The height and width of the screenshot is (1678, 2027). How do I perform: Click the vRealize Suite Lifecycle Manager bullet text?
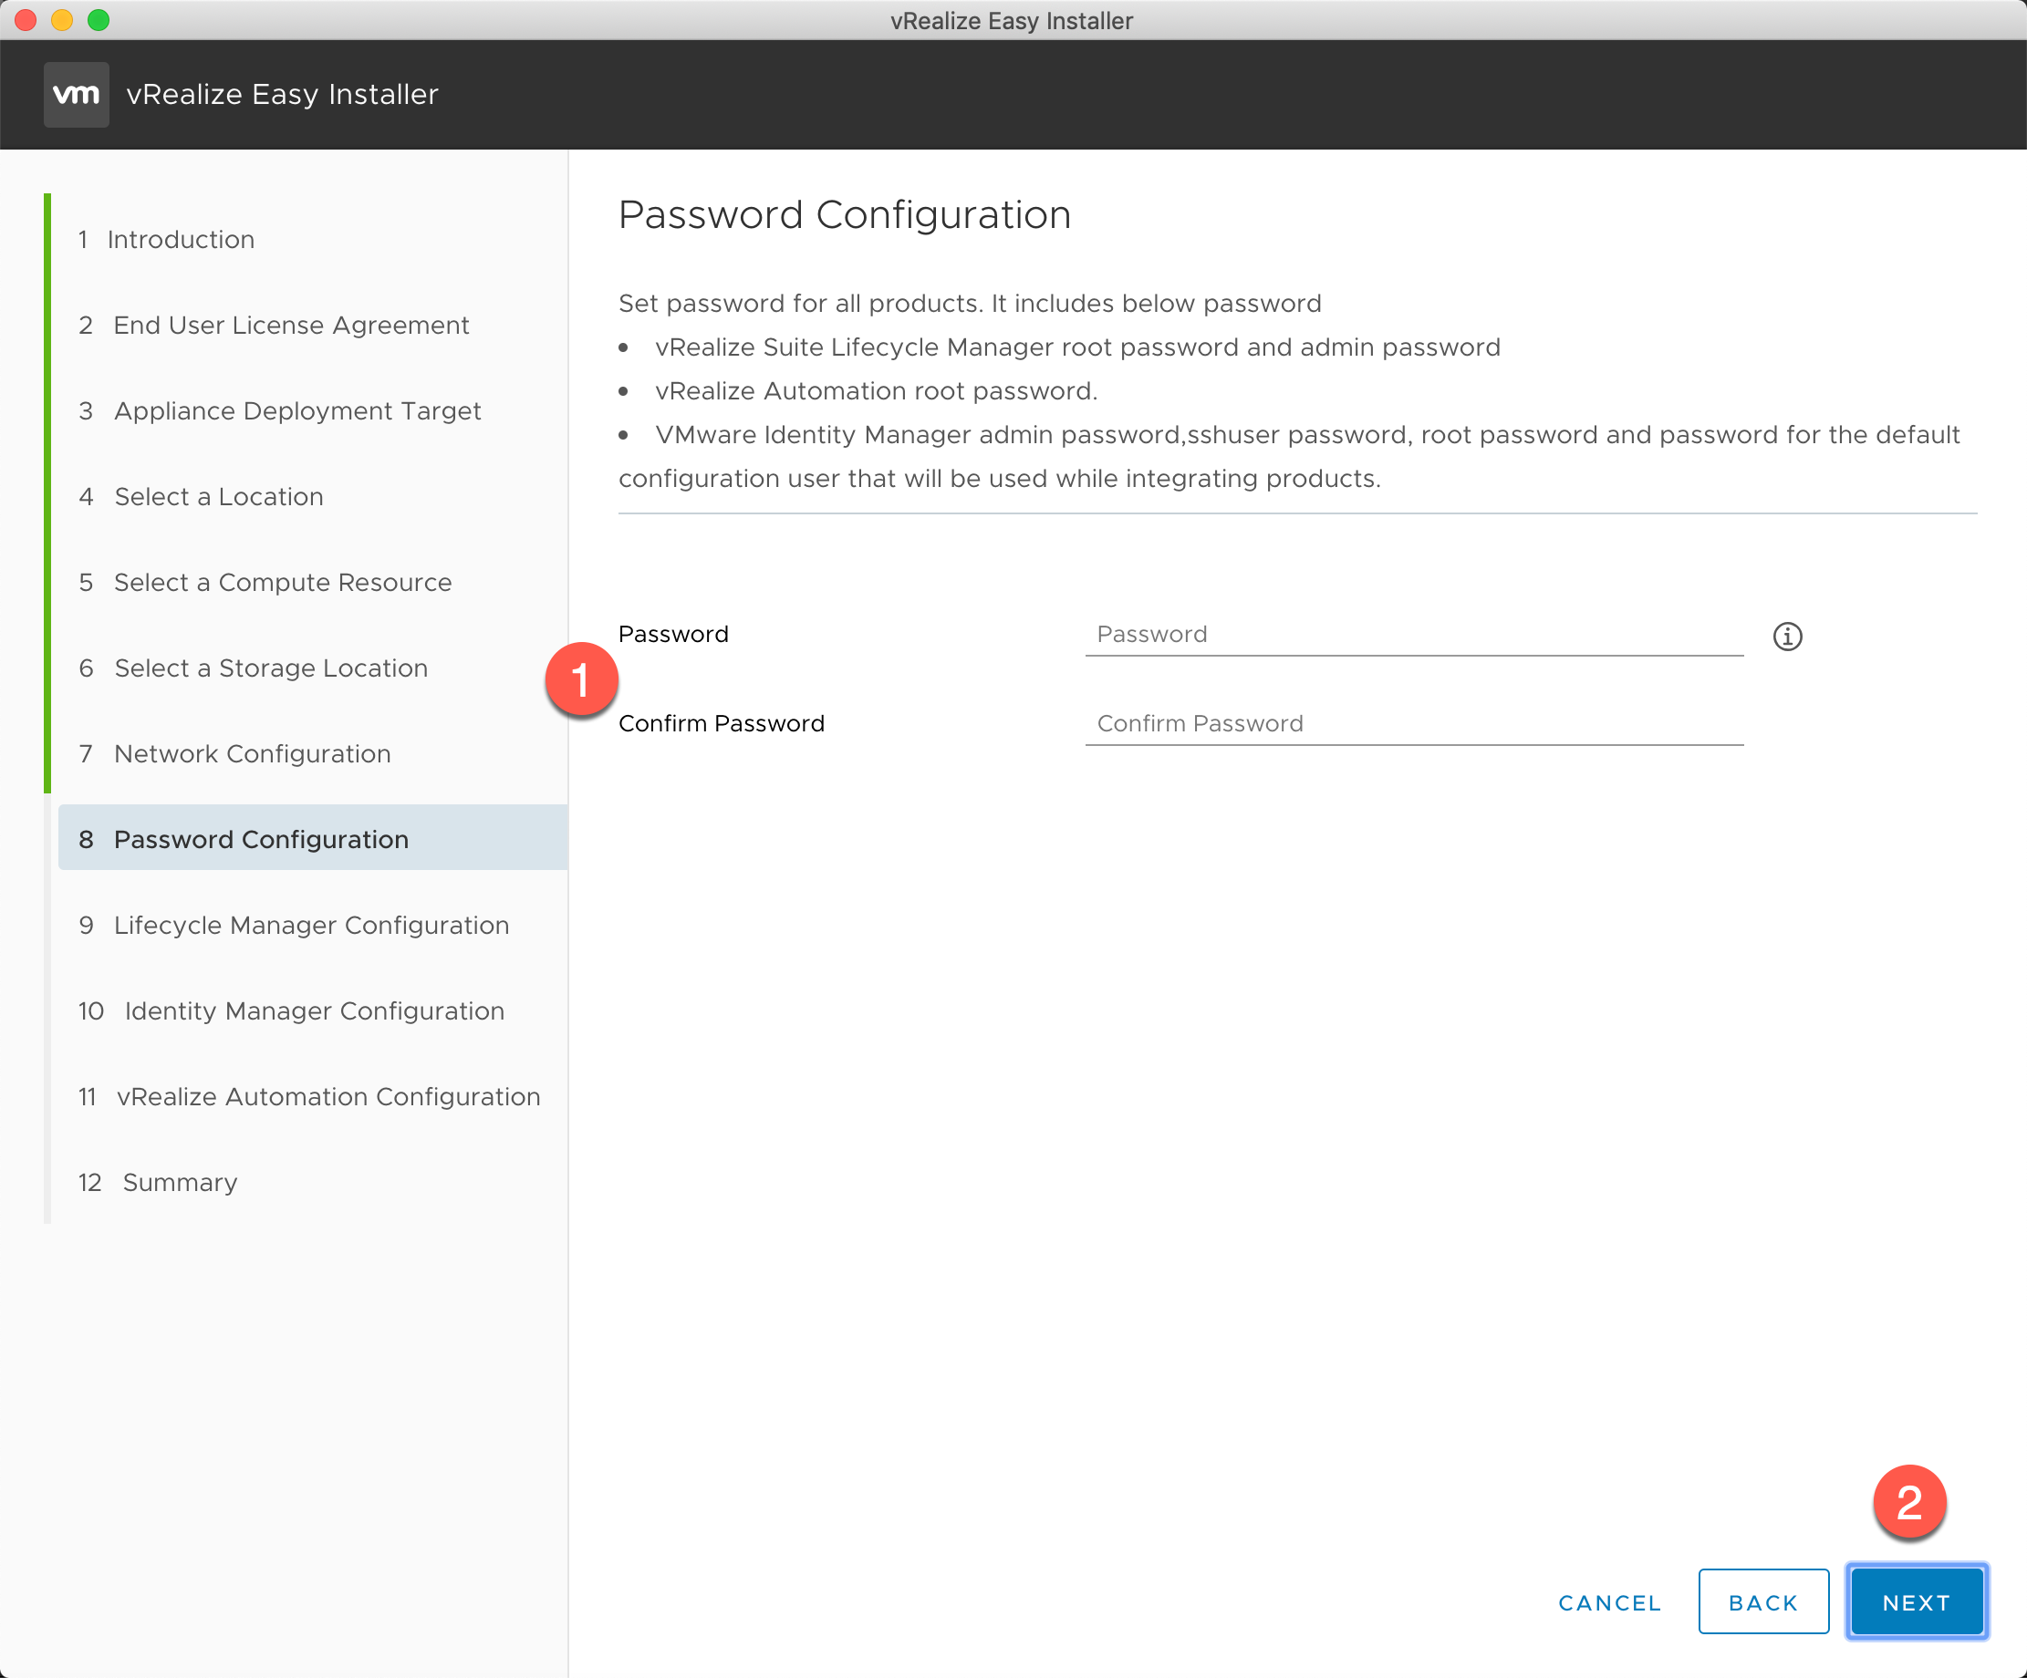point(1077,347)
